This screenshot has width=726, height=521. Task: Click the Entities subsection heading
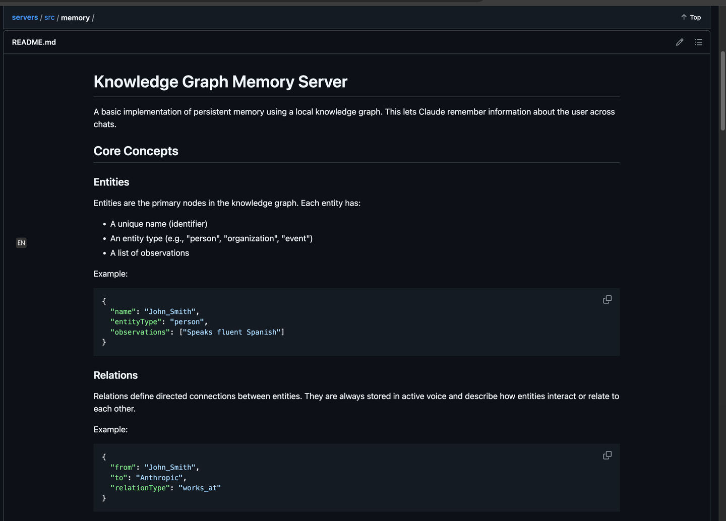(111, 182)
